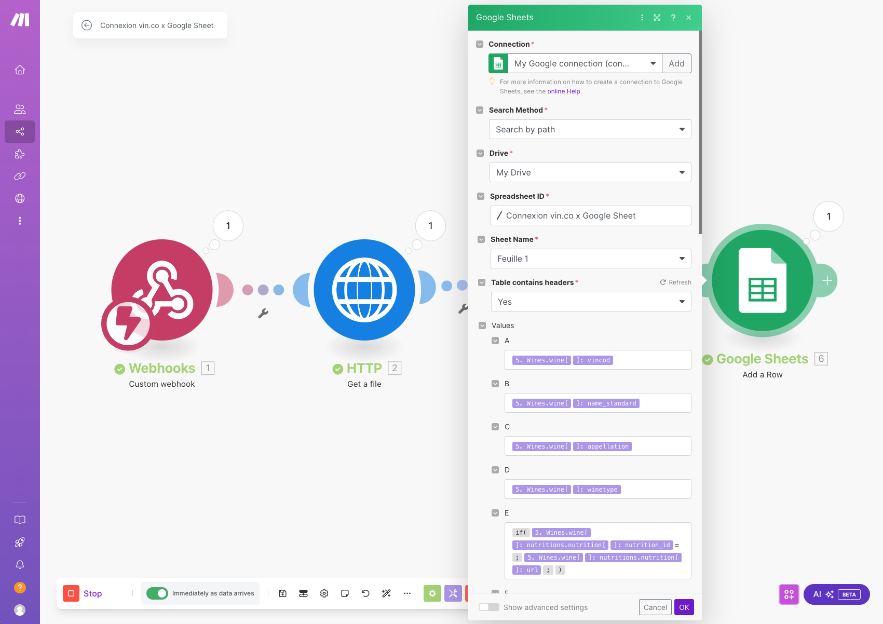Image resolution: width=883 pixels, height=624 pixels.
Task: Click the wrench after the HTTP module
Action: pos(463,308)
